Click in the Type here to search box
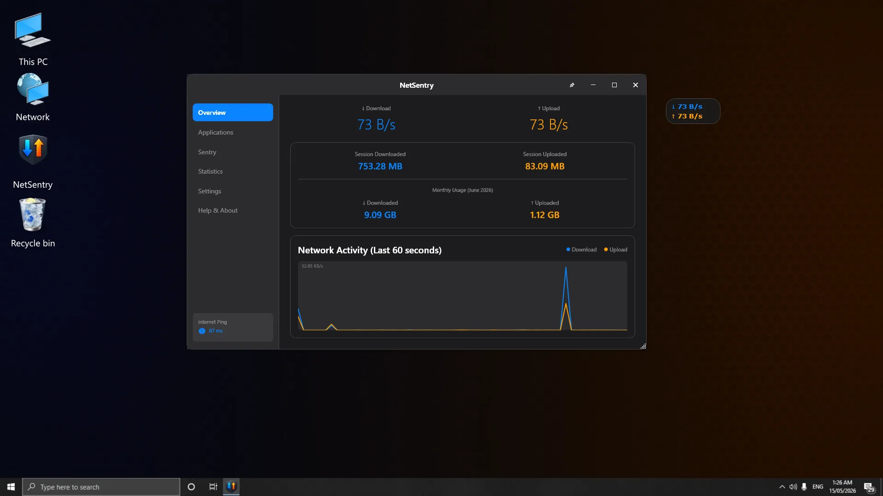 101,487
